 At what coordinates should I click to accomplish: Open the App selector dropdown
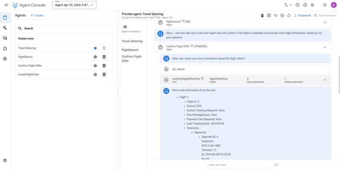pyautogui.click(x=74, y=5)
